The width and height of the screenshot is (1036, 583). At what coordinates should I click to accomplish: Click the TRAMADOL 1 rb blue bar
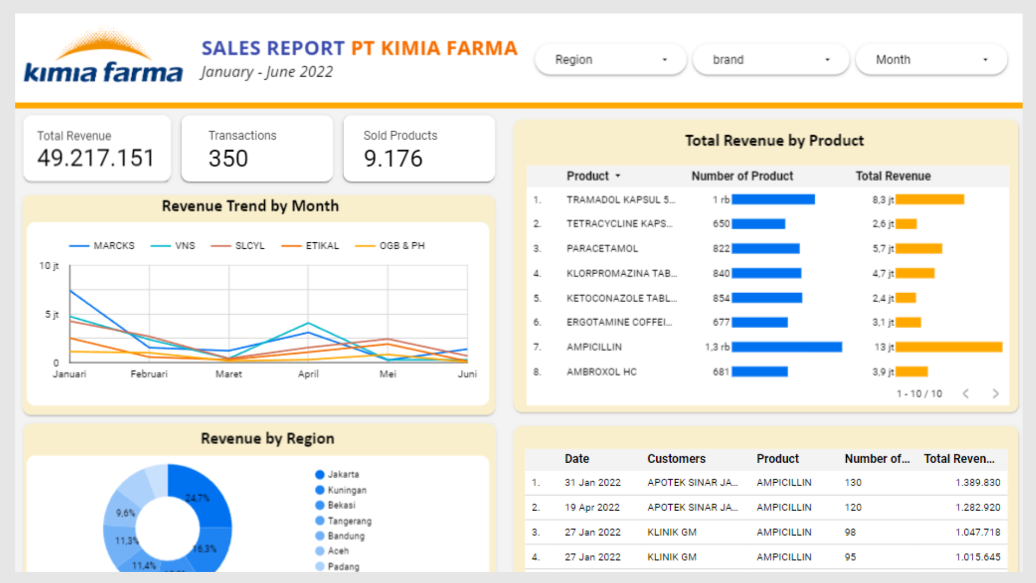coord(773,200)
